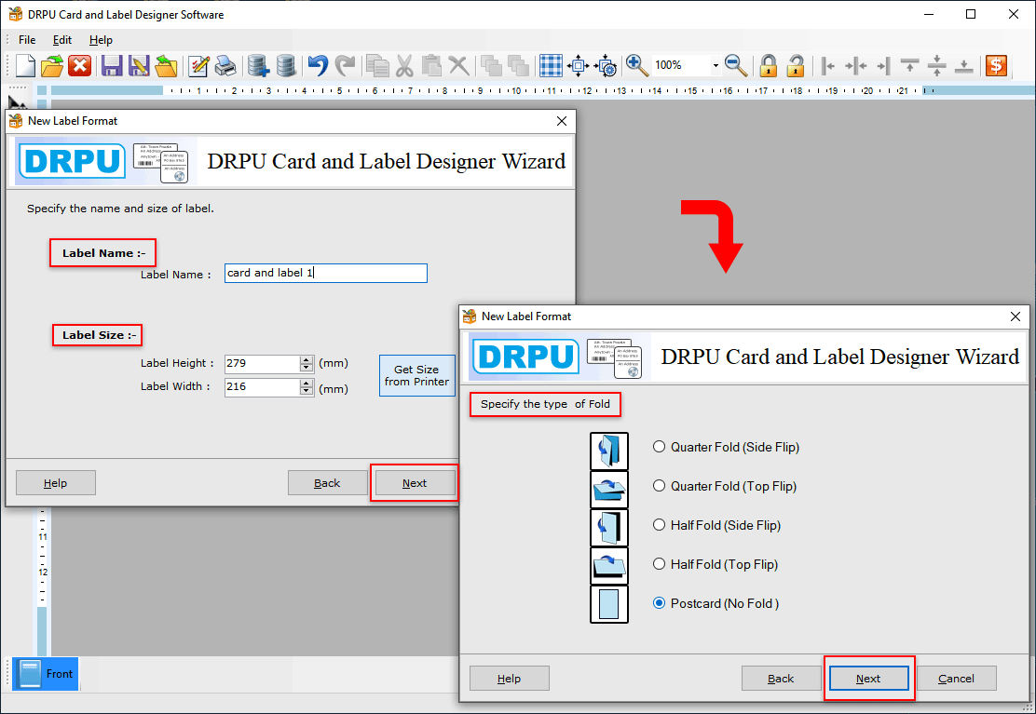The width and height of the screenshot is (1036, 714).
Task: Click the Label Name text field
Action: [326, 273]
